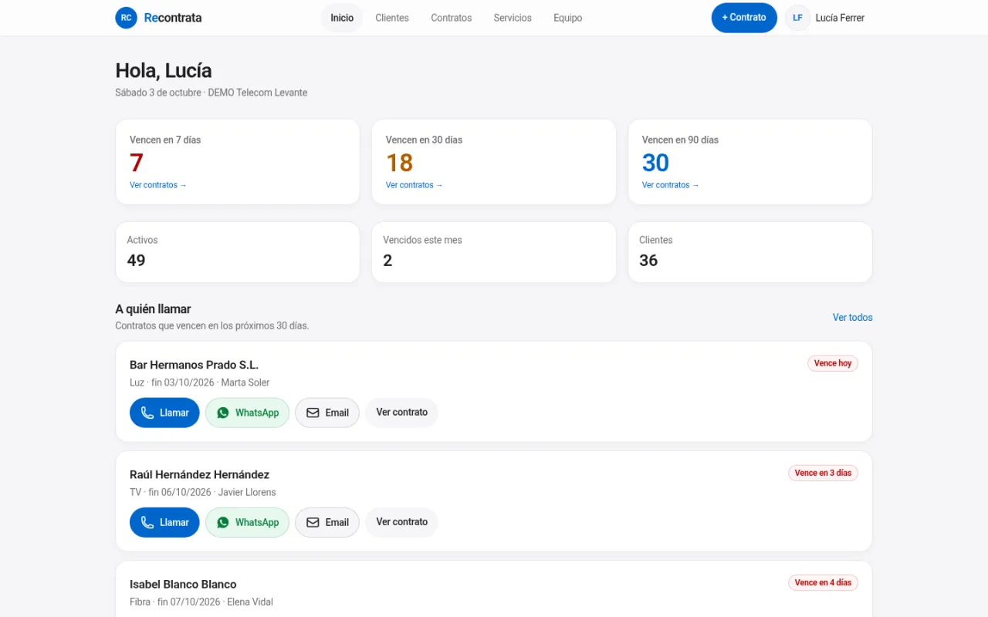Open the Clientes menu item
This screenshot has height=617, width=988.
pyautogui.click(x=392, y=18)
